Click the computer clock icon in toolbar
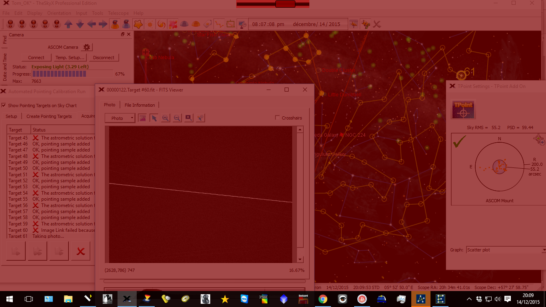 coord(242,24)
